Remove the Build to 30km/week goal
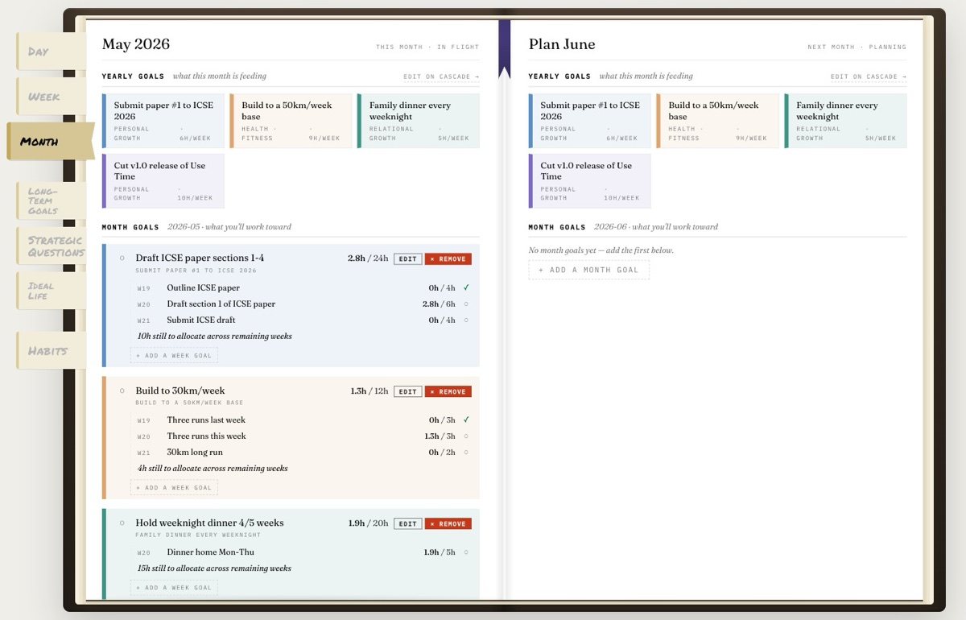Viewport: 966px width, 620px height. pyautogui.click(x=448, y=391)
